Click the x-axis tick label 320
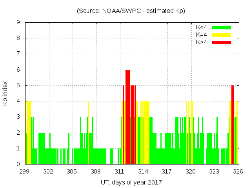 (191, 172)
